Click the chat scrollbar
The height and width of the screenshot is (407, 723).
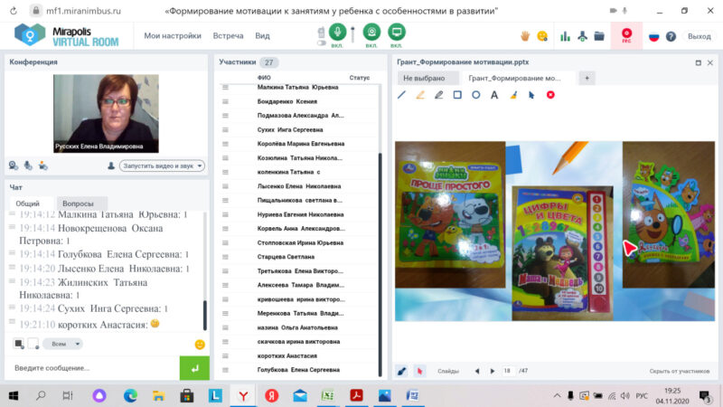click(205, 315)
